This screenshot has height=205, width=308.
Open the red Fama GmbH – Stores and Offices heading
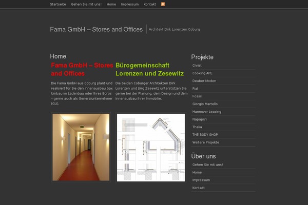point(82,69)
